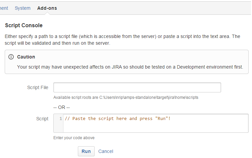The width and height of the screenshot is (252, 158).
Task: Click empty area below comment in script editor
Action: (x=156, y=127)
